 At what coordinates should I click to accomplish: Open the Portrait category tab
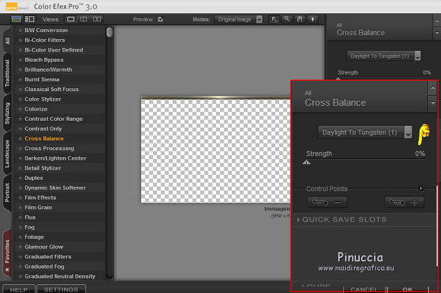point(7,192)
